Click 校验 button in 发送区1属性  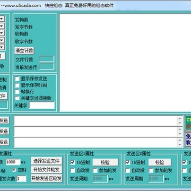pyautogui.click(x=105, y=162)
